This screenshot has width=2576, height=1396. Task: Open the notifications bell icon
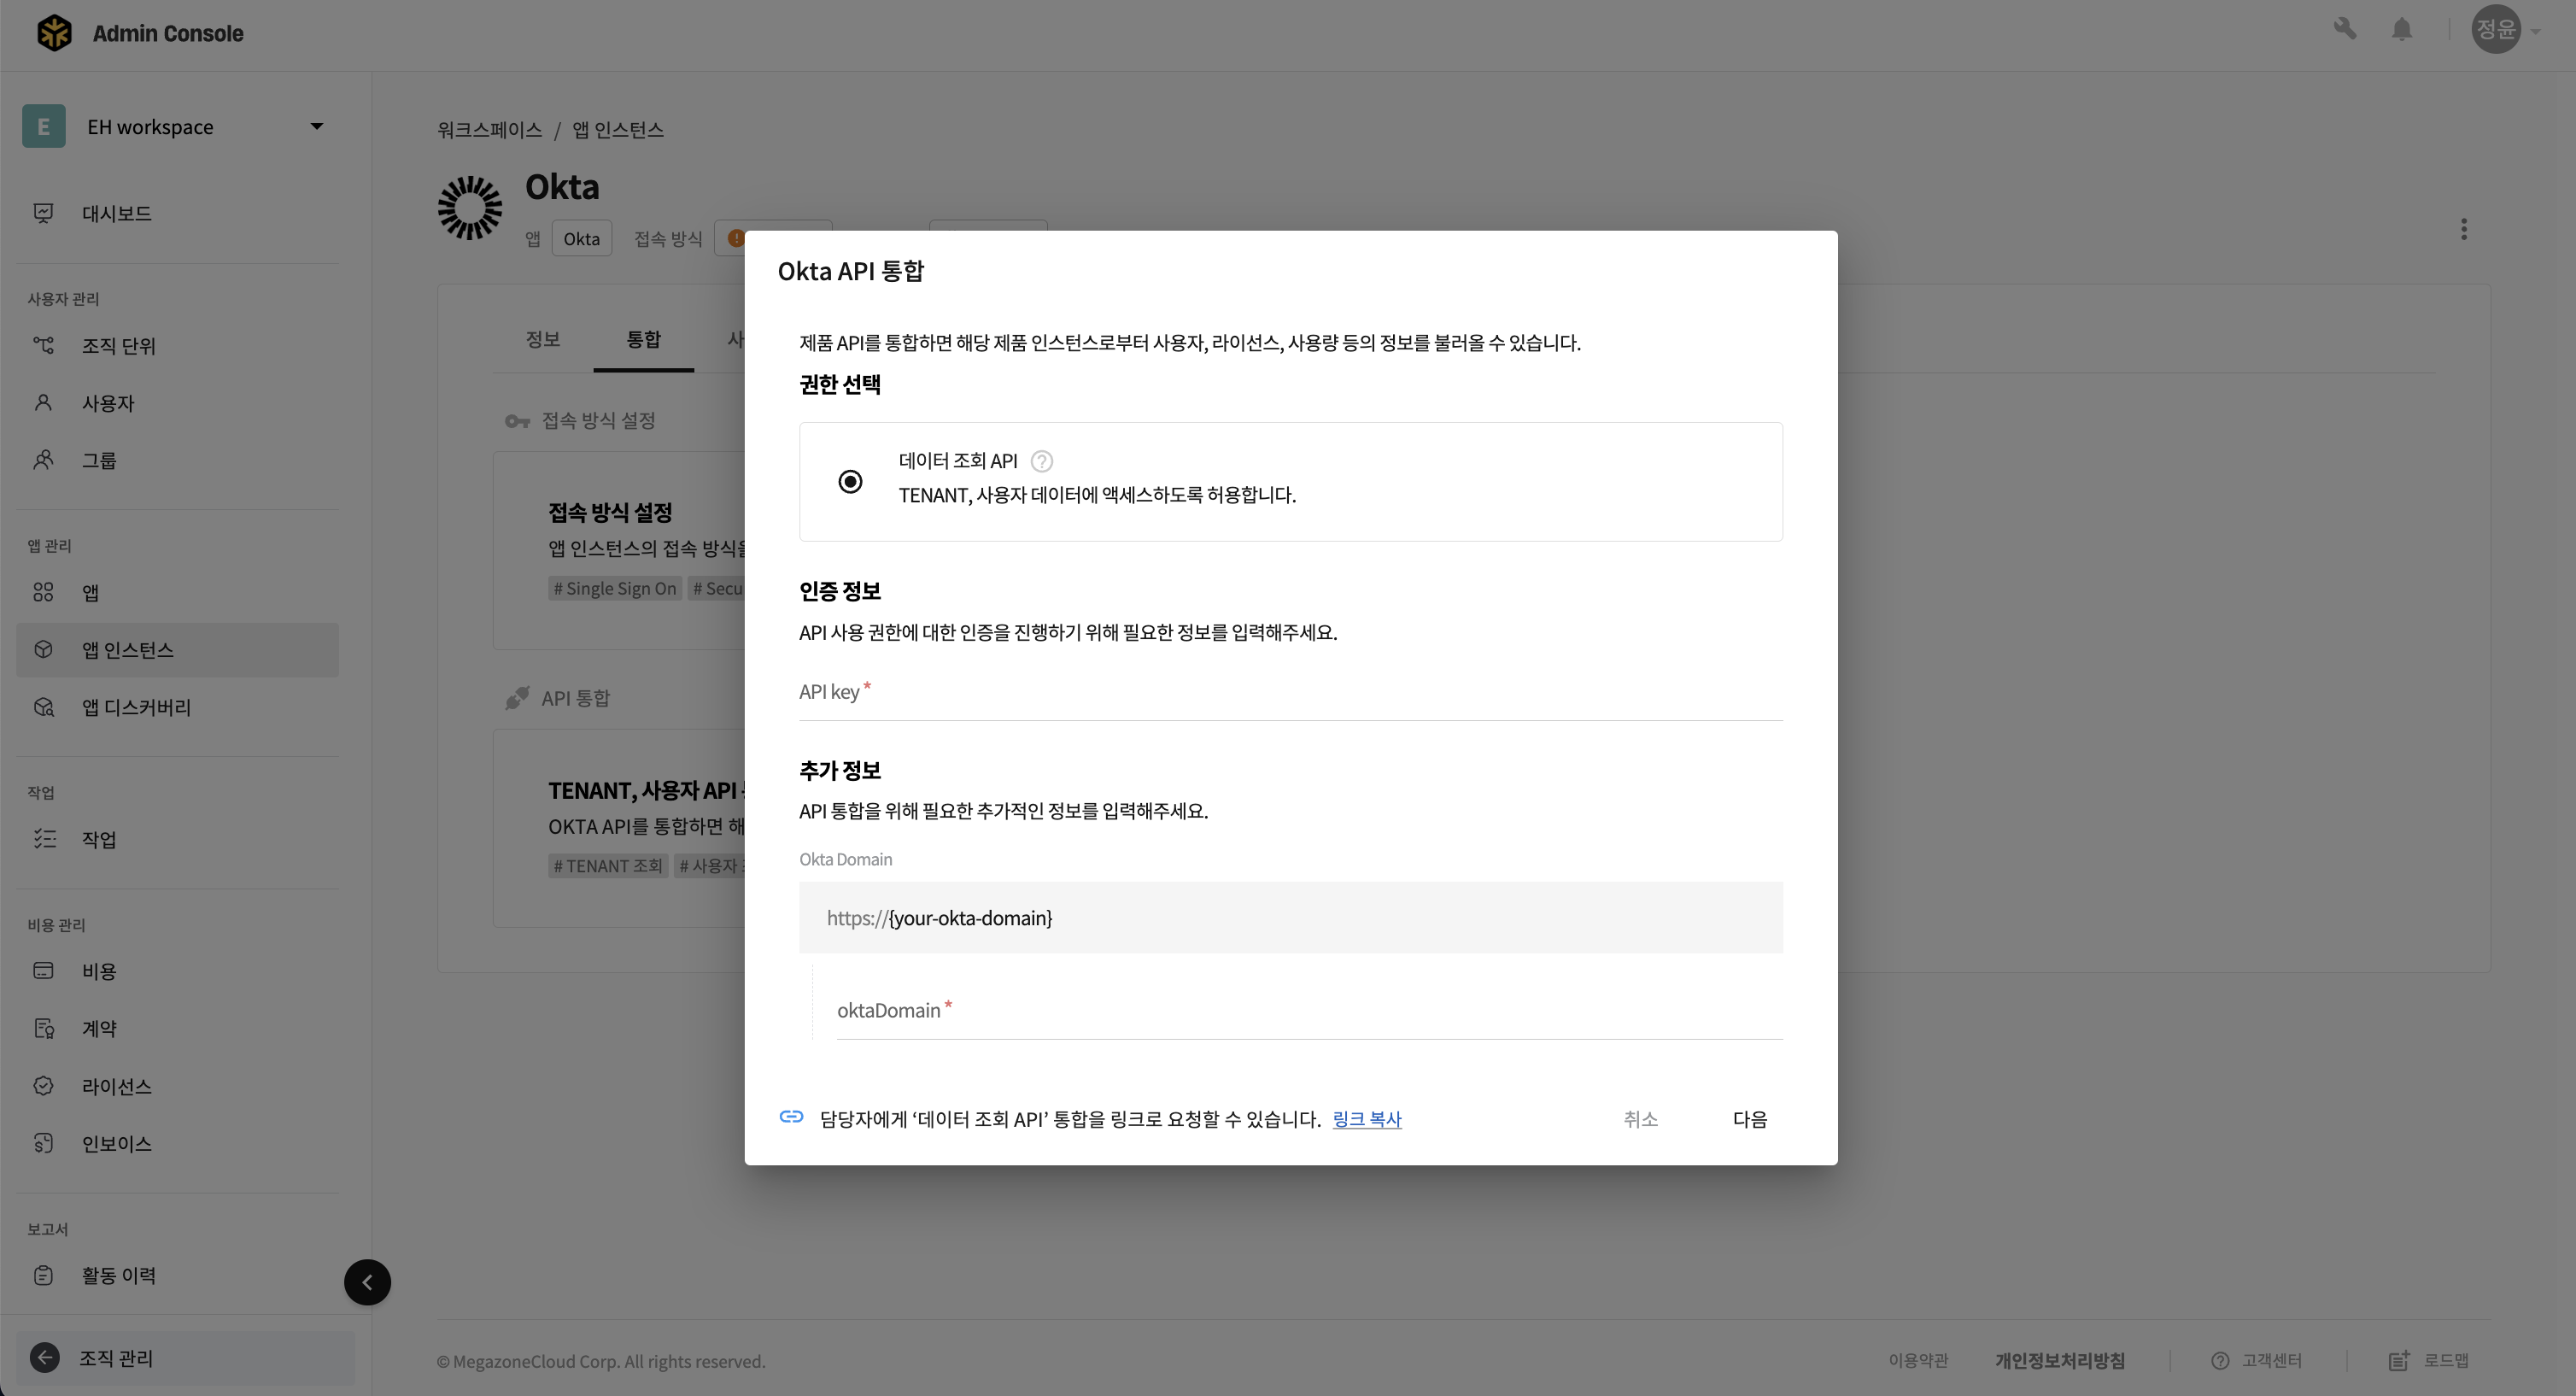[2402, 30]
